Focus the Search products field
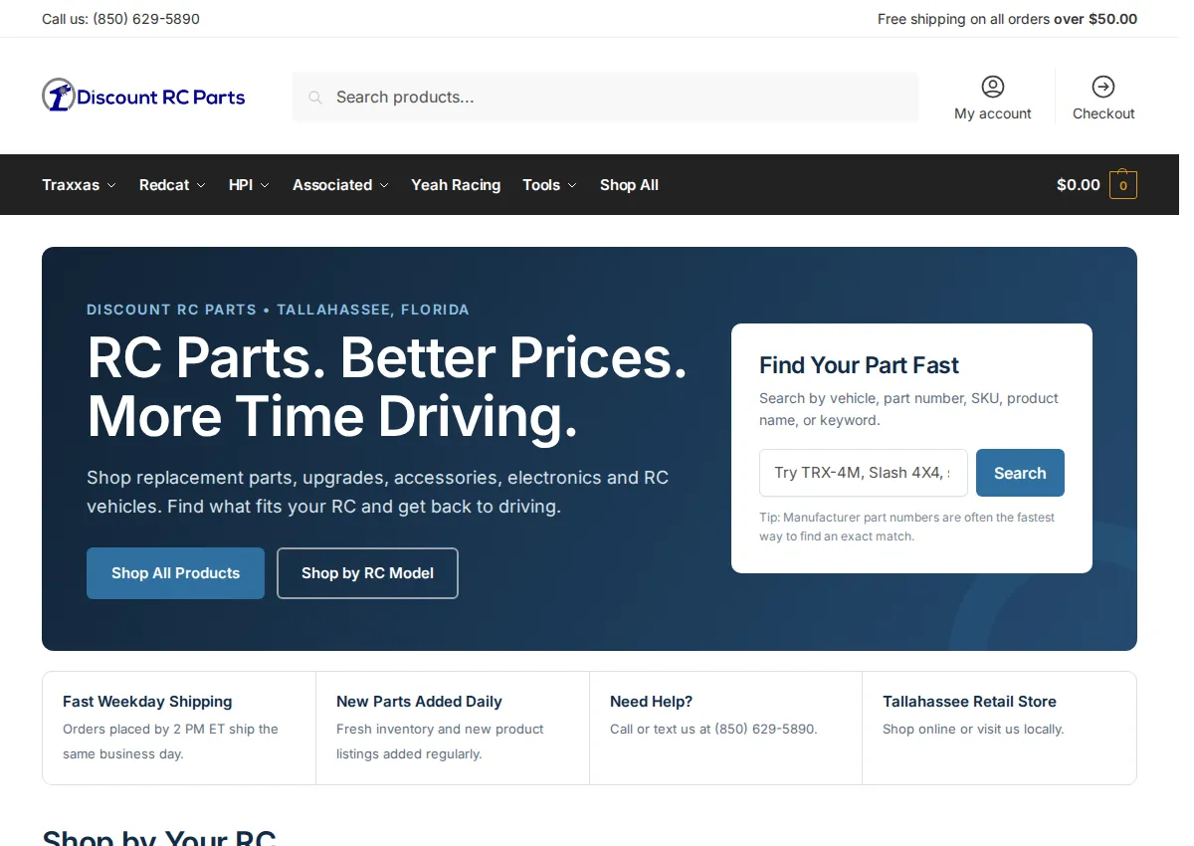1194x846 pixels. tap(605, 97)
